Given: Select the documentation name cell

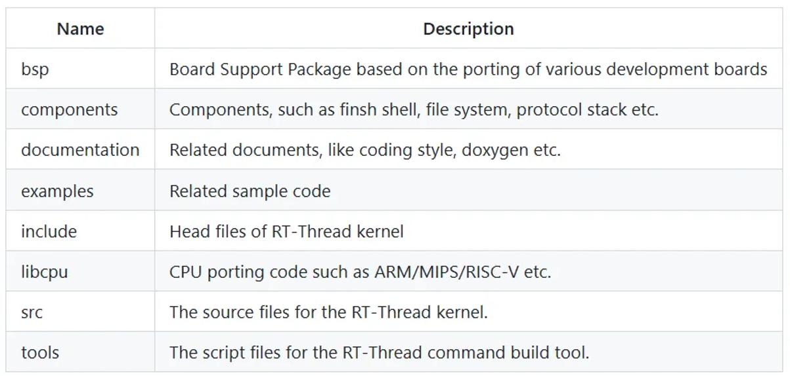Looking at the screenshot, I should [x=80, y=150].
